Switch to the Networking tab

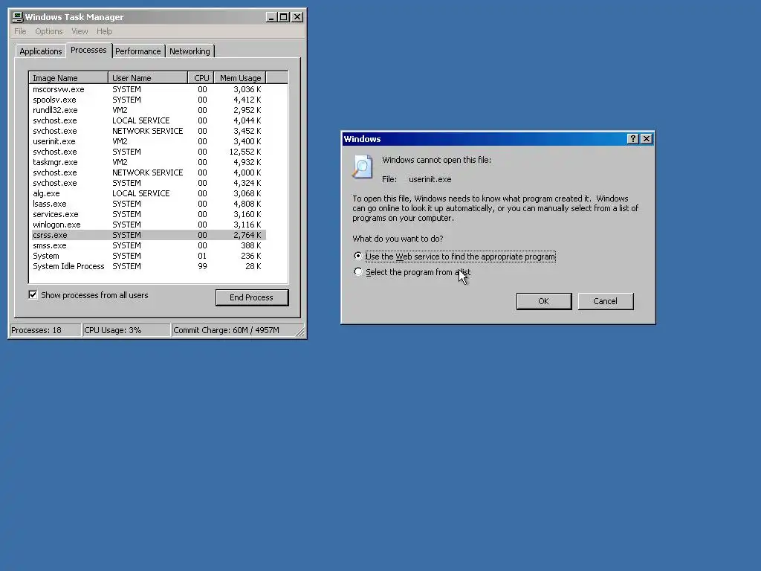tap(190, 51)
